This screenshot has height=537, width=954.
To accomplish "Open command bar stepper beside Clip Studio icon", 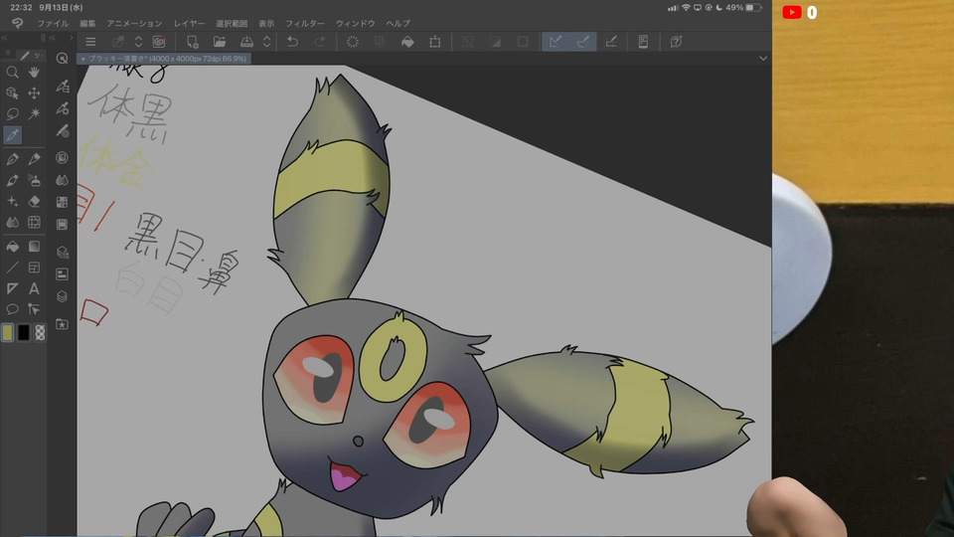I will coord(139,42).
